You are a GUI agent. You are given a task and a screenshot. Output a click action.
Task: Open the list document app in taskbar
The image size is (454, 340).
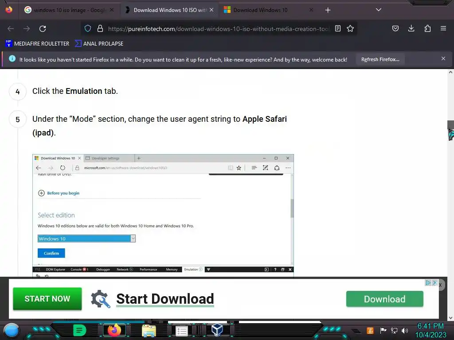(181, 331)
